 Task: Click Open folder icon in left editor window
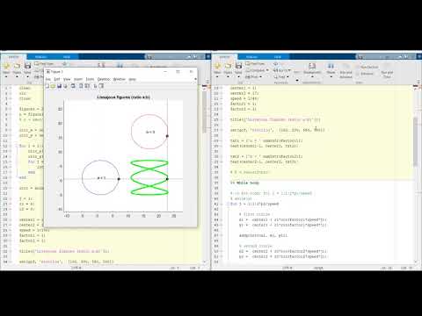click(x=17, y=66)
